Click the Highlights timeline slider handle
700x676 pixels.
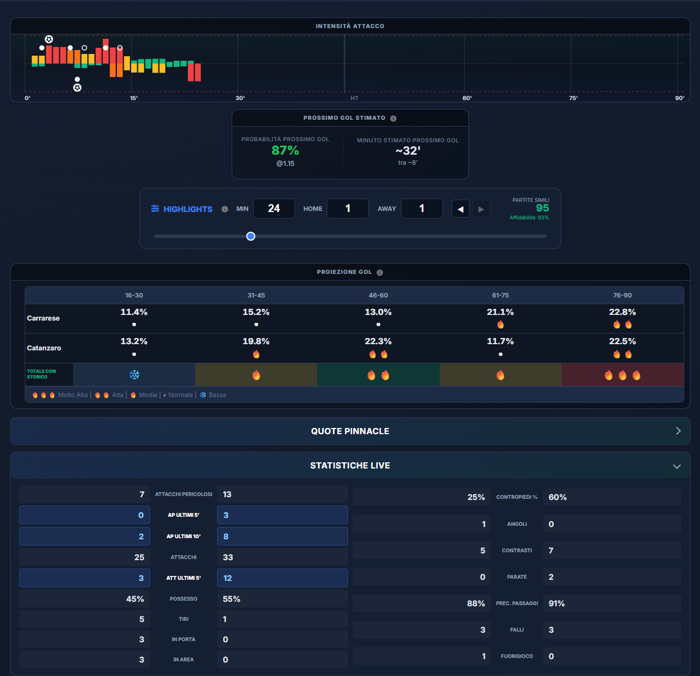(x=251, y=236)
